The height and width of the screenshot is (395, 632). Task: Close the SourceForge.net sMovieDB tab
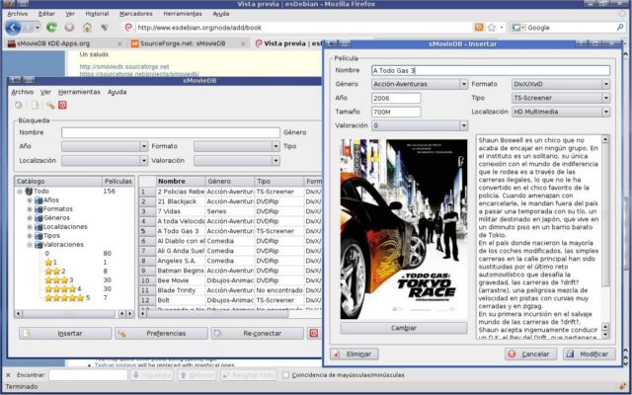(243, 43)
